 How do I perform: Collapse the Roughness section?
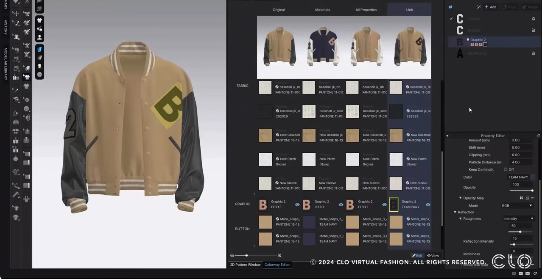point(461,219)
